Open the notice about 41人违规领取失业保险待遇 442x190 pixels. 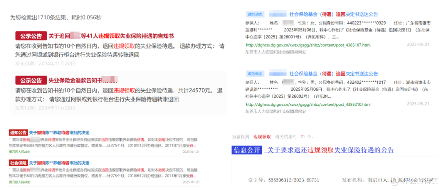[111, 36]
